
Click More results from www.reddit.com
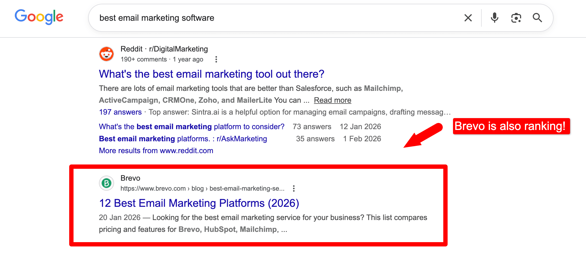point(156,151)
